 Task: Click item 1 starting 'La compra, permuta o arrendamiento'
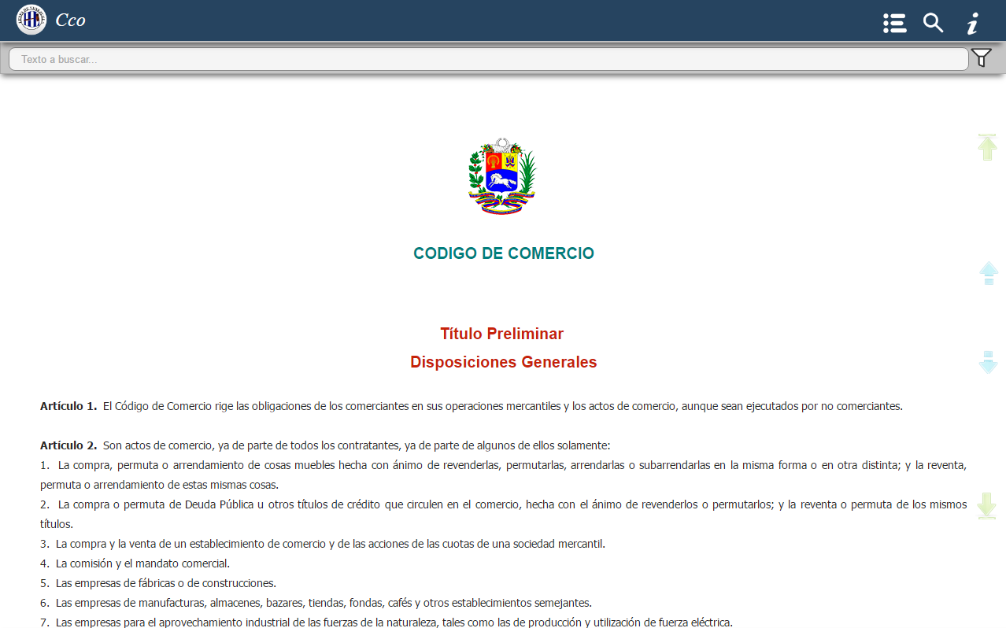click(x=503, y=475)
